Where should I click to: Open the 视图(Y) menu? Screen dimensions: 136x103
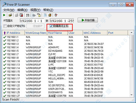tap(35, 10)
